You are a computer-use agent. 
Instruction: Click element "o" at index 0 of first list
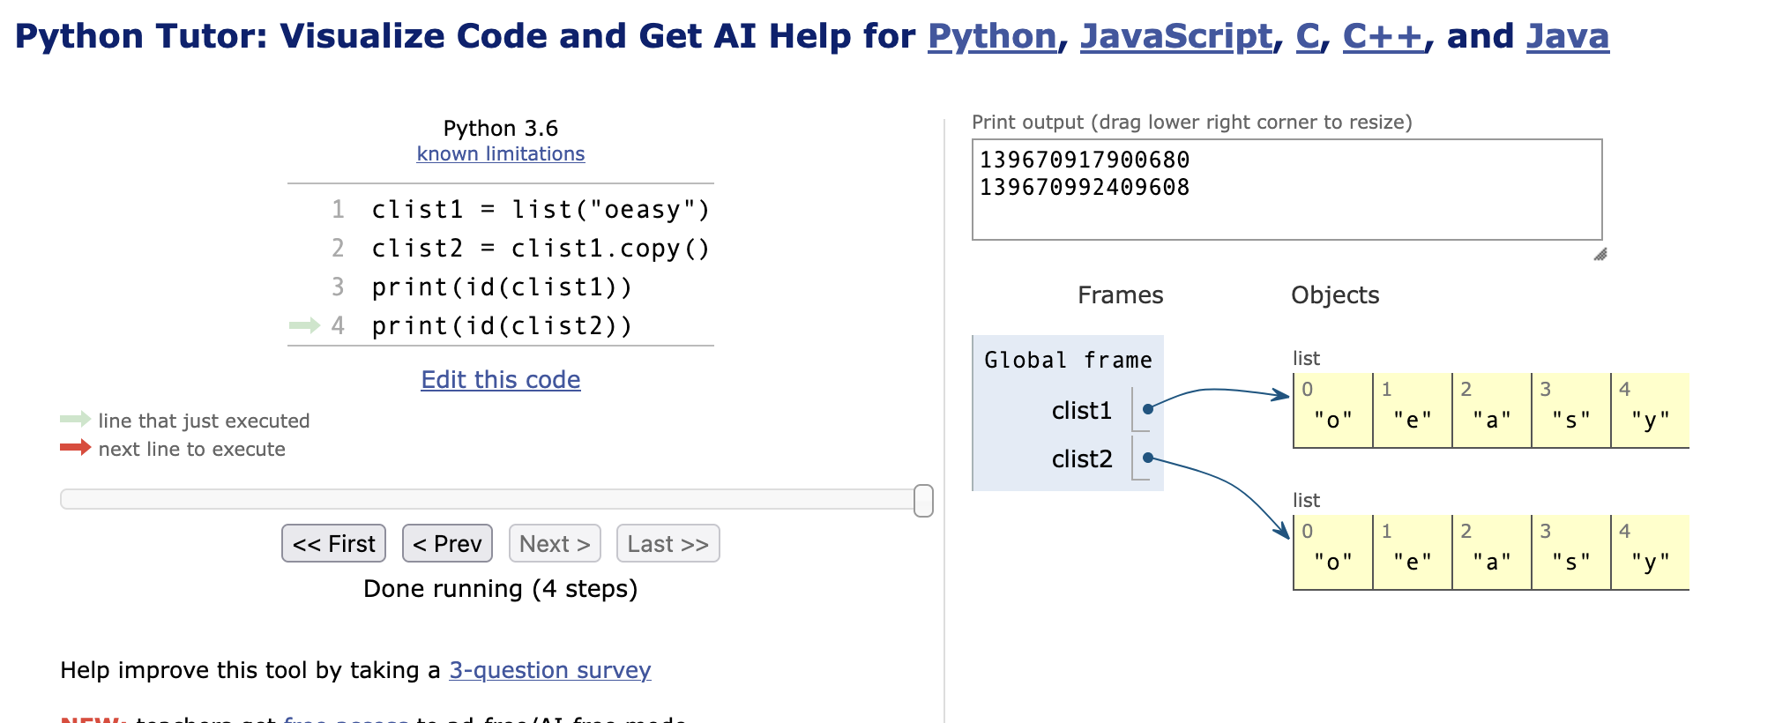coord(1332,419)
